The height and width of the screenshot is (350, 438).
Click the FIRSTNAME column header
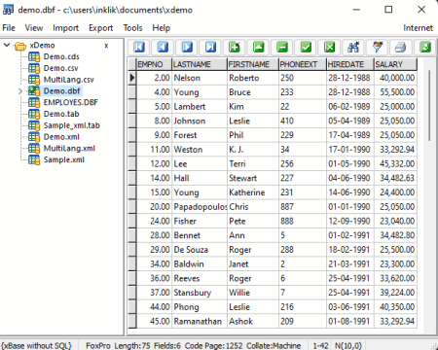coord(253,64)
